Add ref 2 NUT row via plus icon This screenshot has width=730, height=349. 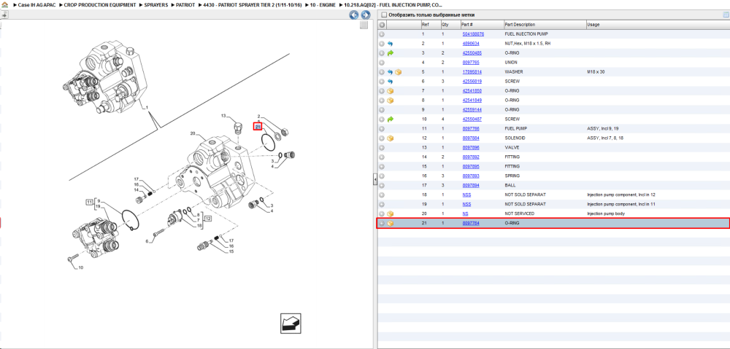[x=382, y=44]
